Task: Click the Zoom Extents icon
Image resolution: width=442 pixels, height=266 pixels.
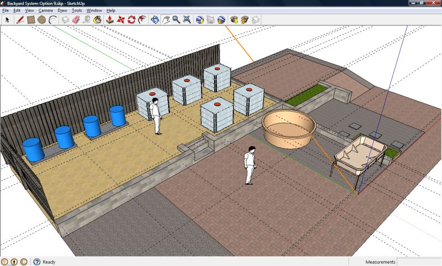Action: pyautogui.click(x=187, y=20)
